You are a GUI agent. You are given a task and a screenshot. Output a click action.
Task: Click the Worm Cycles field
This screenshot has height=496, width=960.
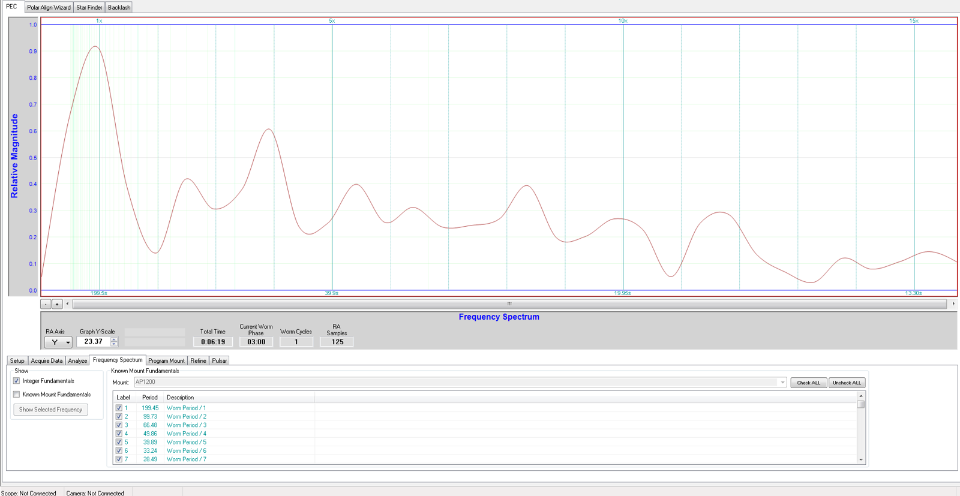[296, 342]
